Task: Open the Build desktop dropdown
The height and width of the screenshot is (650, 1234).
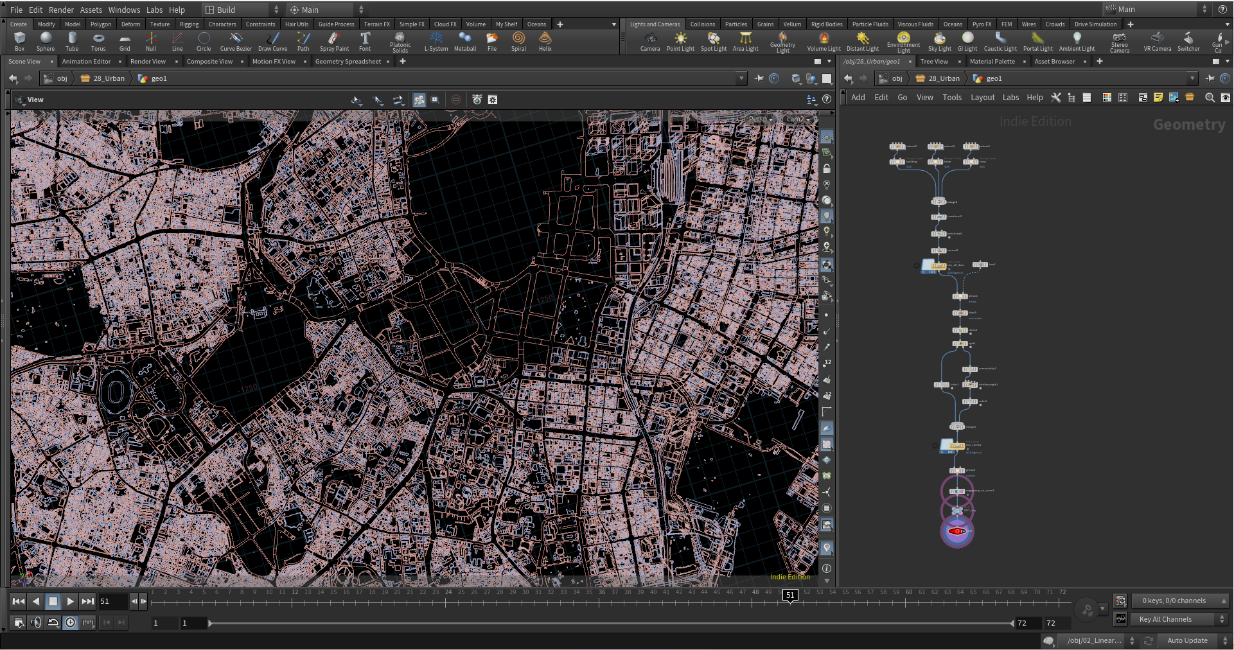Action: click(242, 10)
